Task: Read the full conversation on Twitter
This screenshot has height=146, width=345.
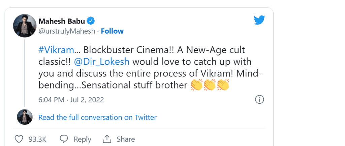Action: tap(97, 117)
